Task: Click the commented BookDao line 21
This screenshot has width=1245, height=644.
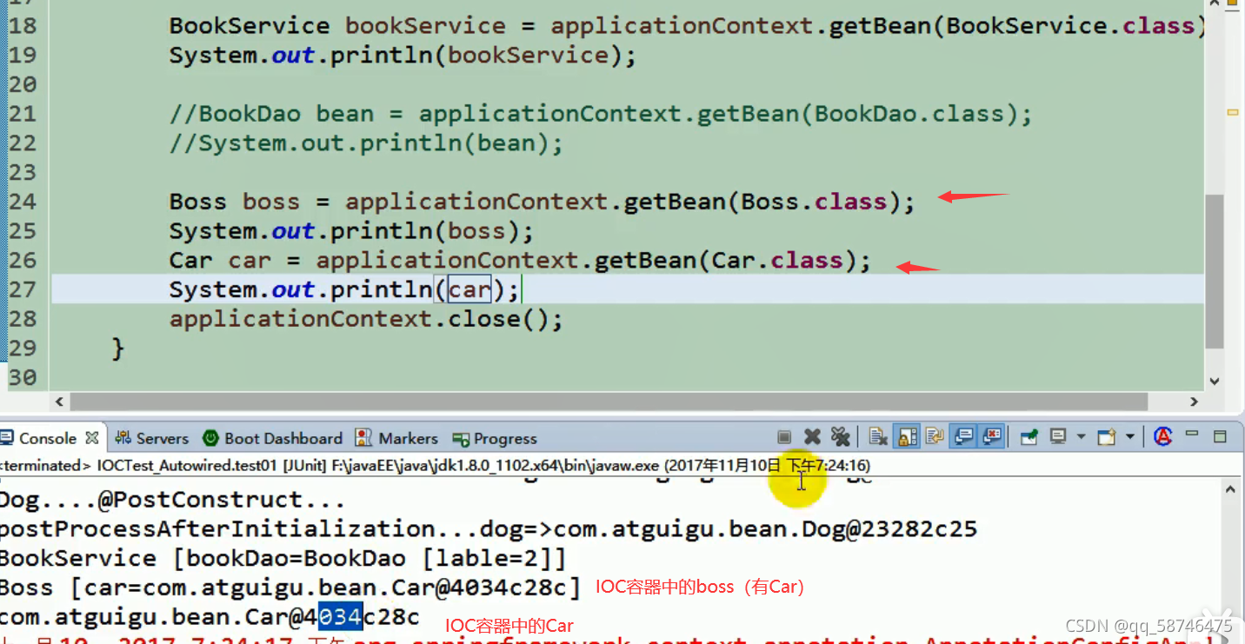Action: 601,114
